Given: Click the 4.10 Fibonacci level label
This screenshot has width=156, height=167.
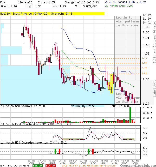Looking at the screenshot, I should (144, 58).
